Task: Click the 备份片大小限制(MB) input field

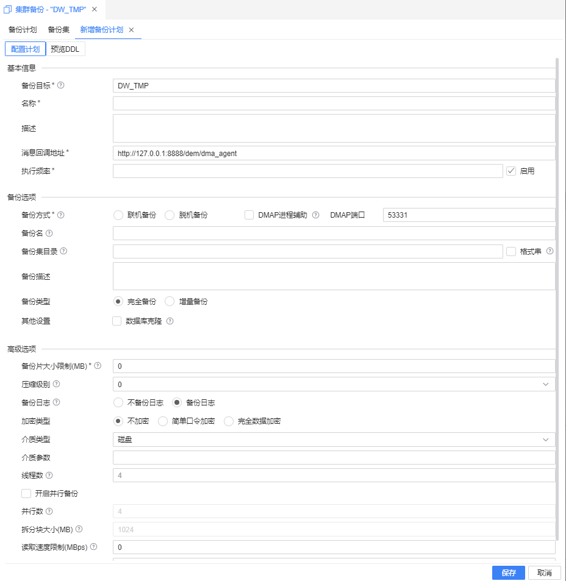Action: click(x=334, y=366)
